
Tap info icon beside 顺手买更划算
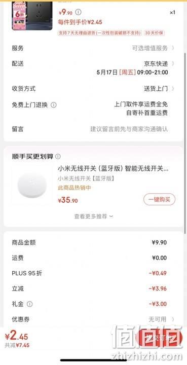point(58,157)
